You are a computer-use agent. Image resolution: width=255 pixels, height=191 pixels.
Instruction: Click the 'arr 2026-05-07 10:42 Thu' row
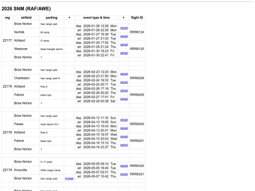96,176
